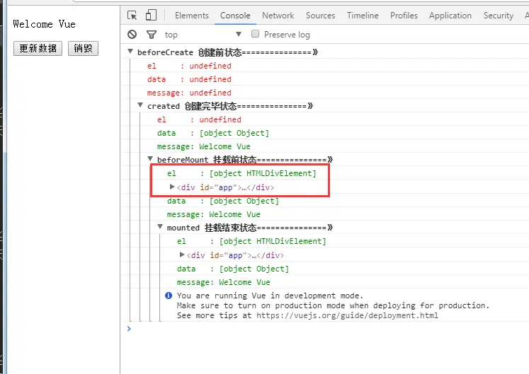This screenshot has height=374, width=529.
Task: Open the vuejs.org deployment guide link
Action: pyautogui.click(x=347, y=316)
